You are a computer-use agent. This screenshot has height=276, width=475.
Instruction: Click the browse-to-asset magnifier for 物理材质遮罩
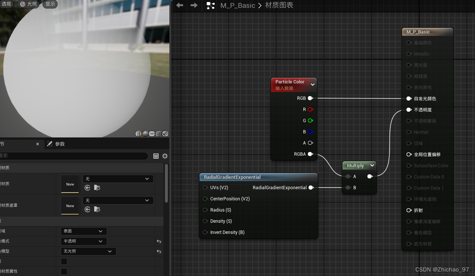(x=97, y=209)
